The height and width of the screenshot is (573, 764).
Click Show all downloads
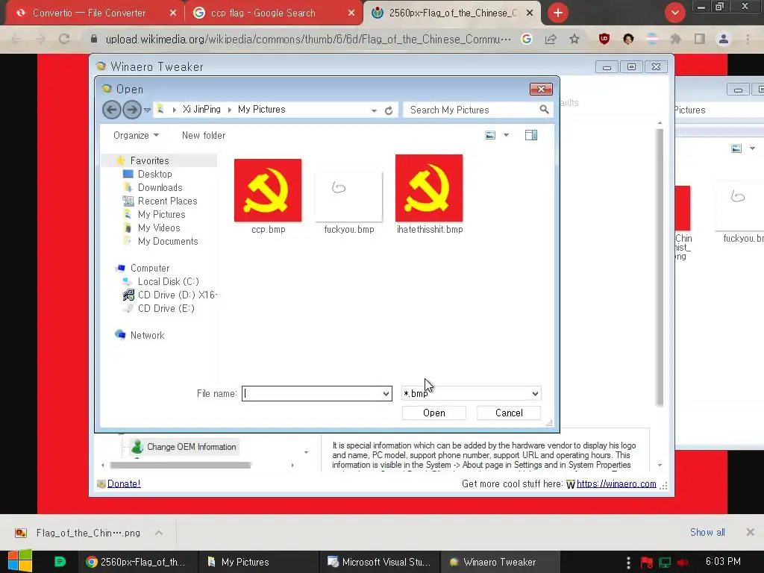(x=707, y=532)
